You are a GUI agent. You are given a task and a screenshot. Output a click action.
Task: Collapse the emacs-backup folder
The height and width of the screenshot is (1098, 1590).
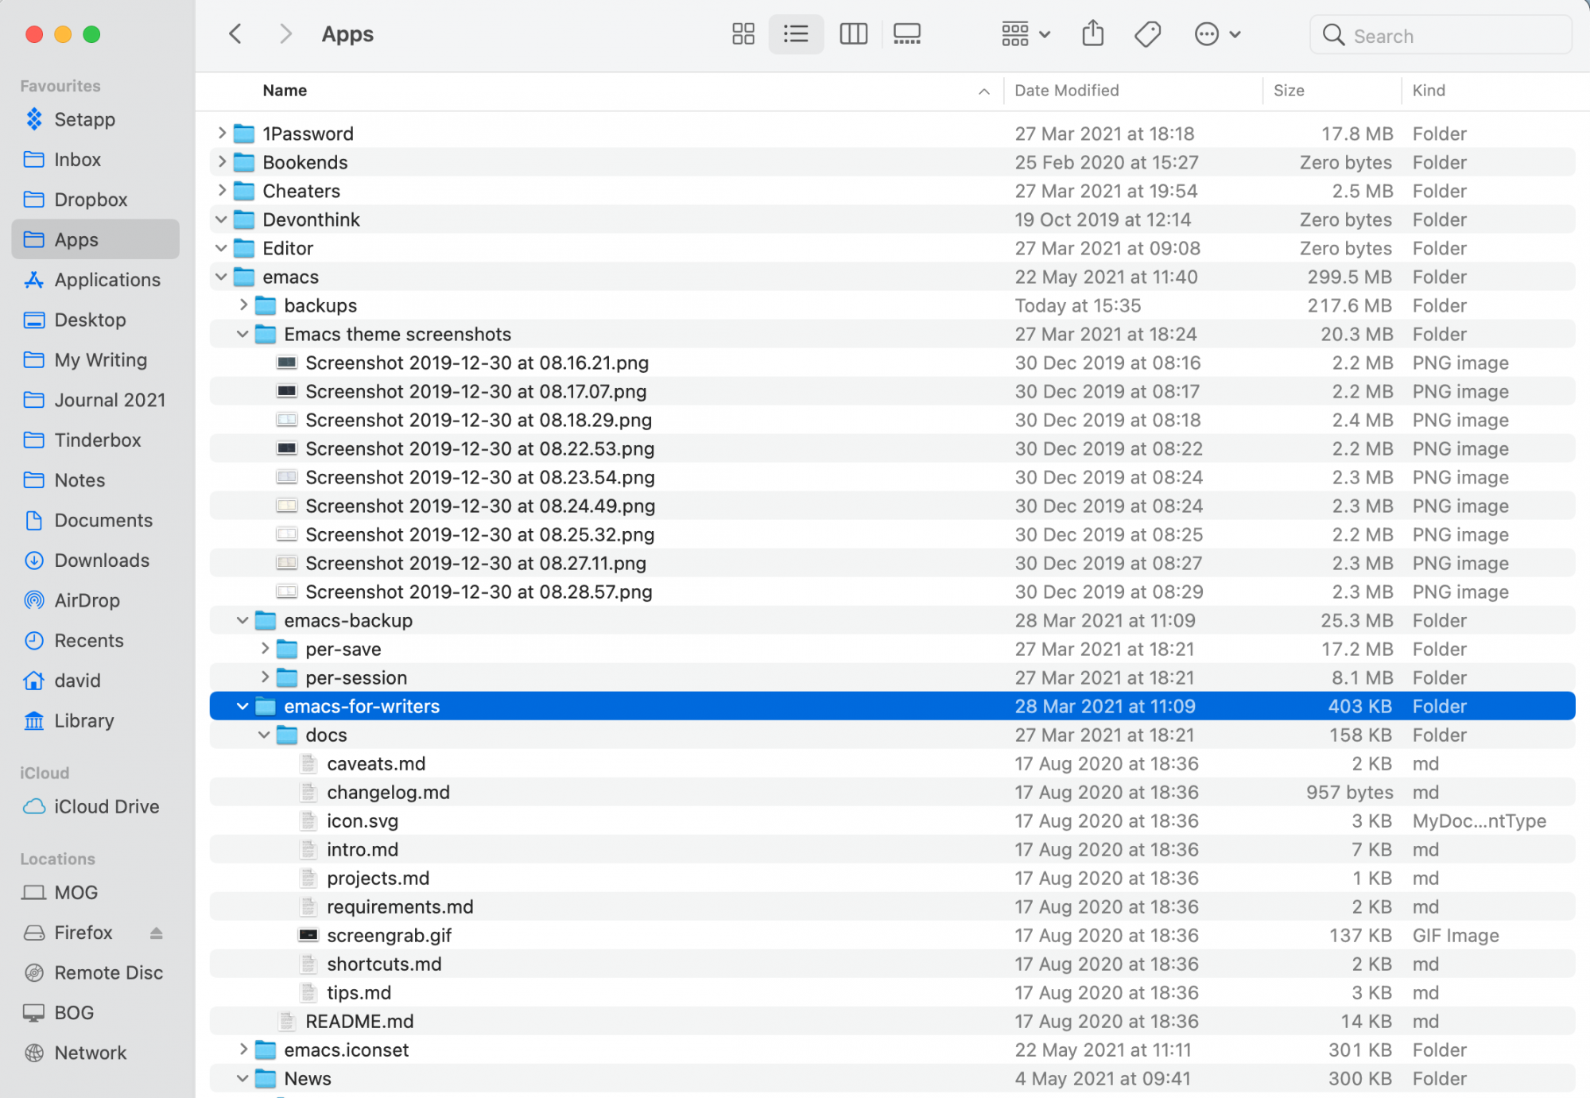[243, 620]
